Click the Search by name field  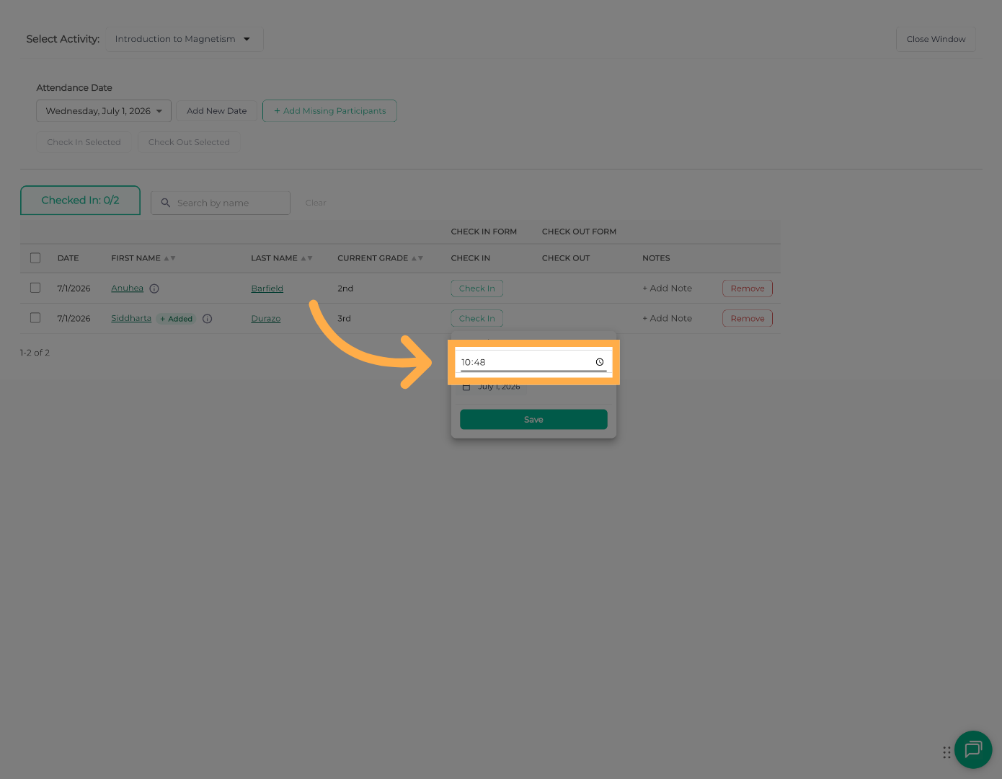pyautogui.click(x=221, y=203)
